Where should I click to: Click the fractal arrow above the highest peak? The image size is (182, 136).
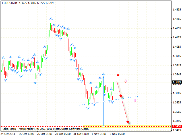pyautogui.click(x=51, y=18)
